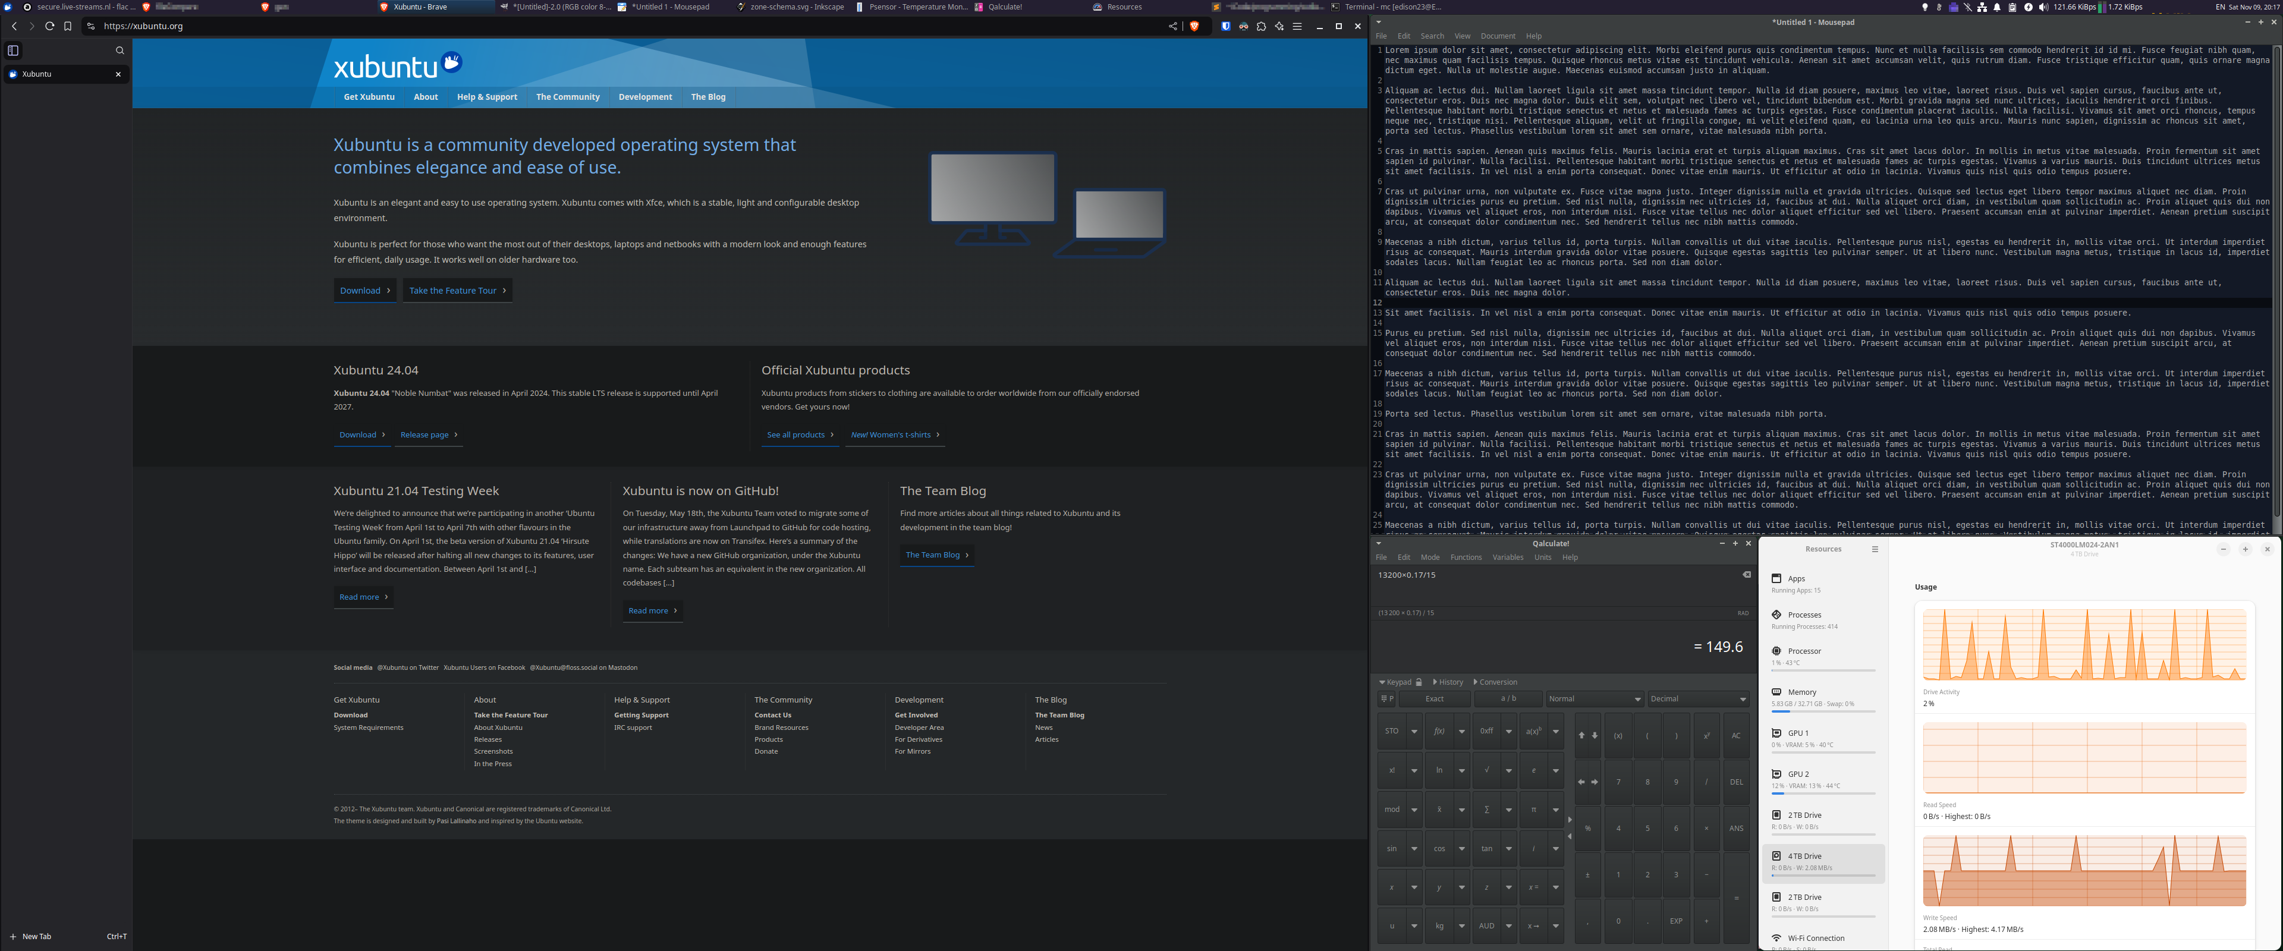The image size is (2283, 951).
Task: Click volume speaker icon in system tray
Action: [2043, 7]
